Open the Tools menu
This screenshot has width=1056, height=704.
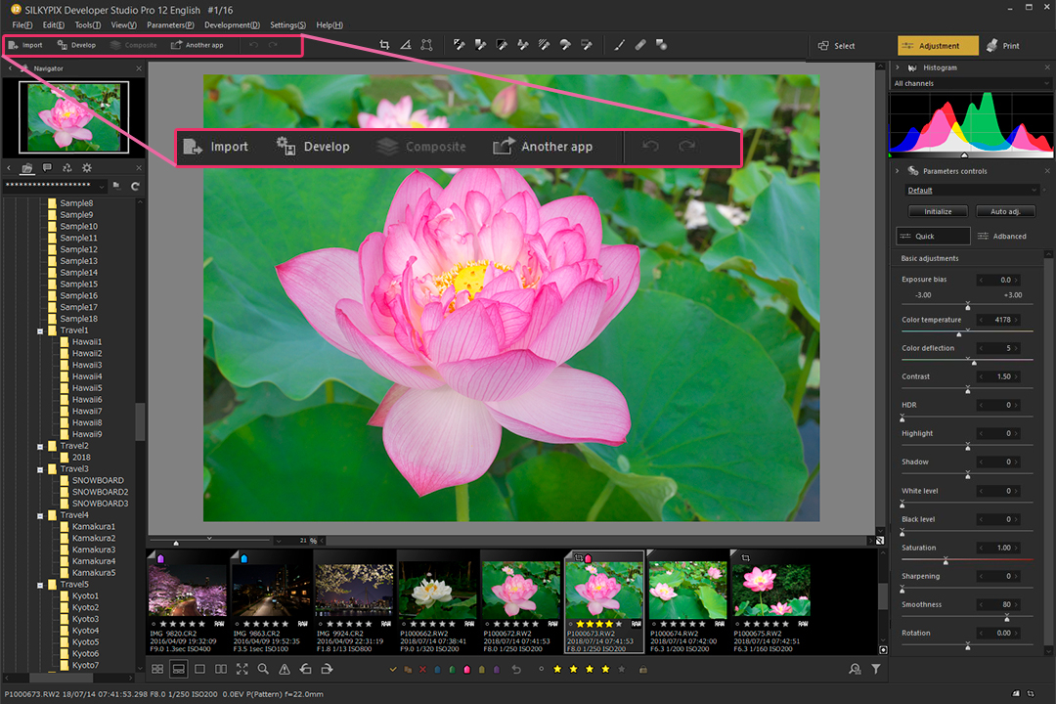(x=88, y=24)
